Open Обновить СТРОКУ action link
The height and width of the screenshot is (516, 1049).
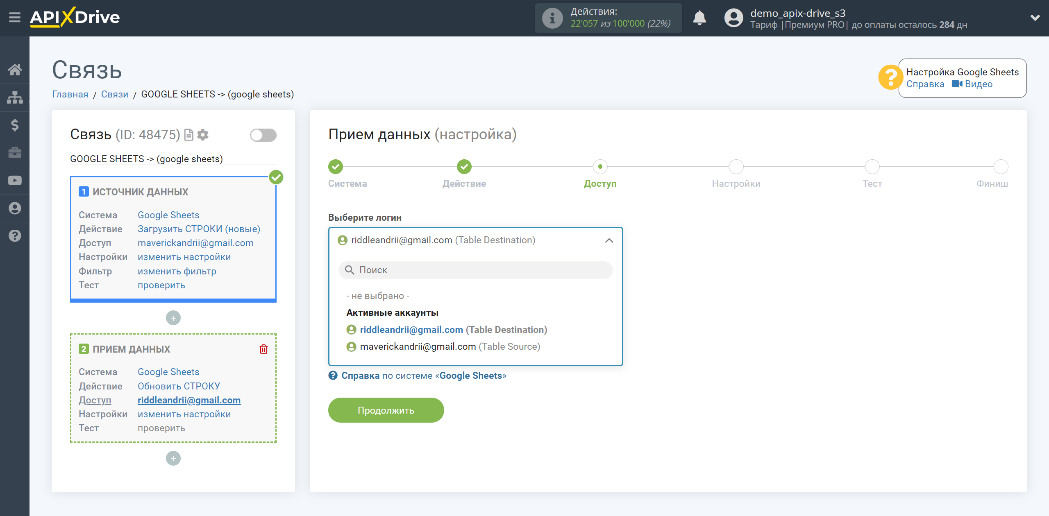(179, 386)
